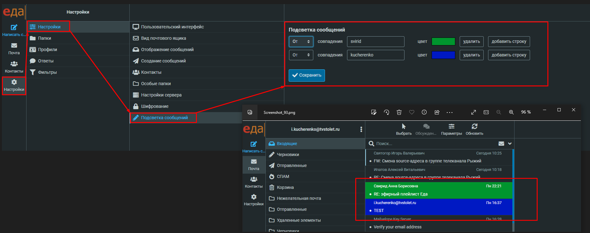Save highlighting with Сохранить button

pos(307,75)
